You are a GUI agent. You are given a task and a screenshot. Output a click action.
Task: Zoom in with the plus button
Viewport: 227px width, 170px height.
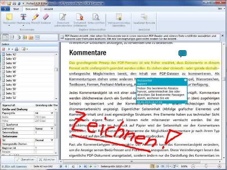click(220, 166)
